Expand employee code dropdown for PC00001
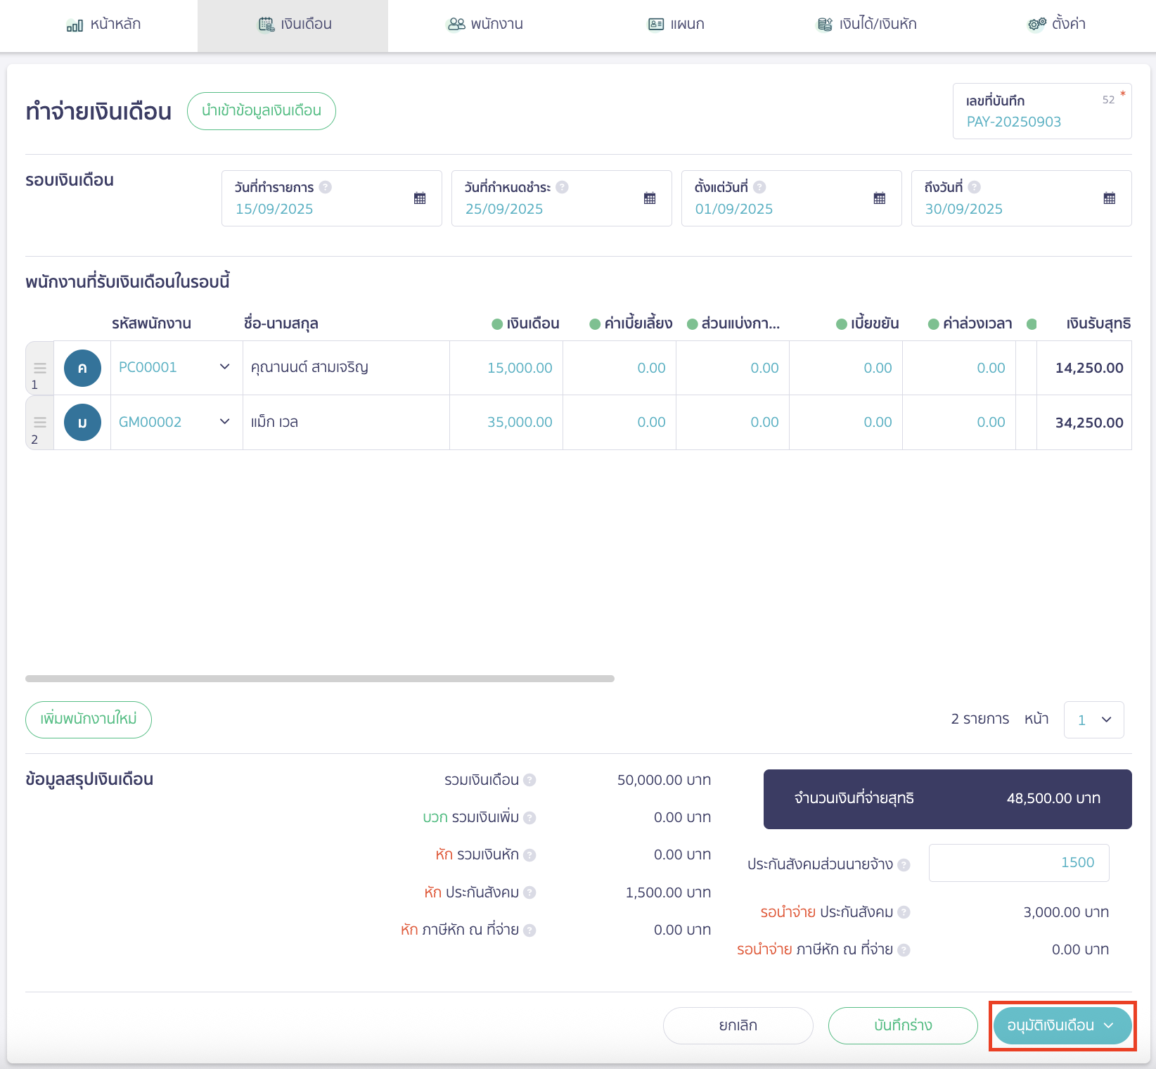The height and width of the screenshot is (1069, 1156). 225,367
